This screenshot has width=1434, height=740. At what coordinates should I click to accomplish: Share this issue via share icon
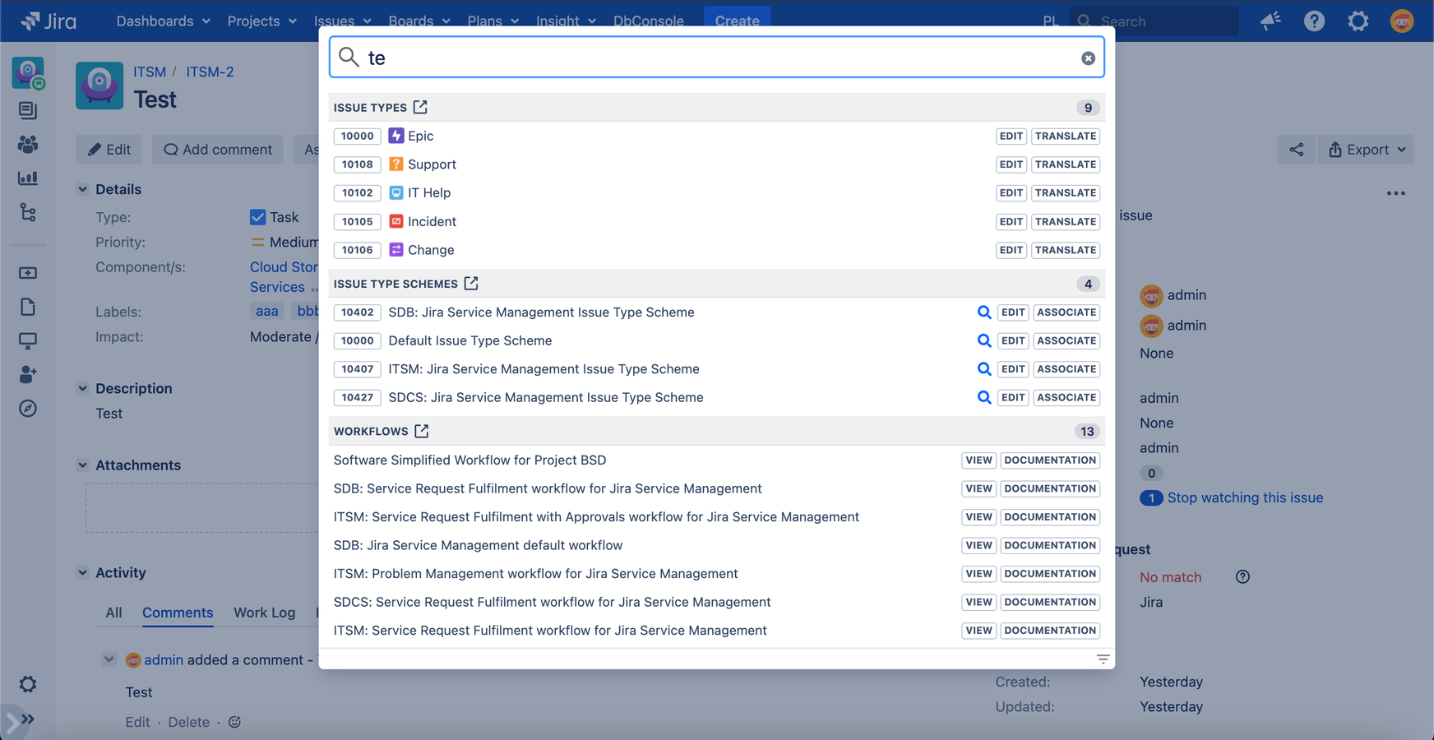(1297, 150)
